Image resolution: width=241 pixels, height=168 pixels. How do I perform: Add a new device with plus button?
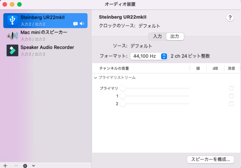pos(5,165)
